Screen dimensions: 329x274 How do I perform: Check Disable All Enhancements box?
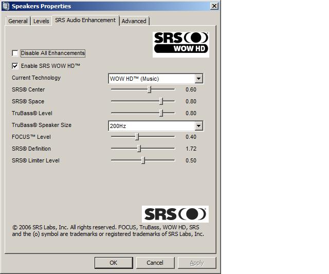click(x=15, y=53)
